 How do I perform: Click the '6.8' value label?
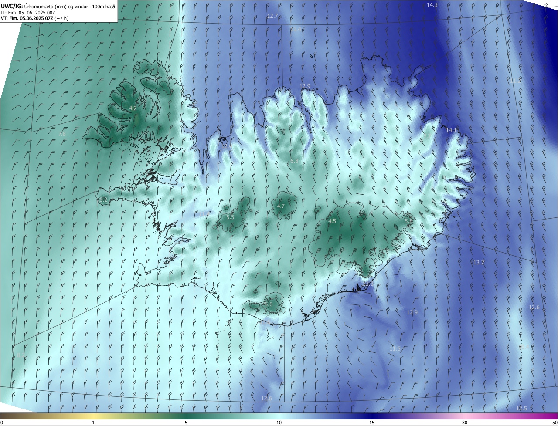click(294, 161)
